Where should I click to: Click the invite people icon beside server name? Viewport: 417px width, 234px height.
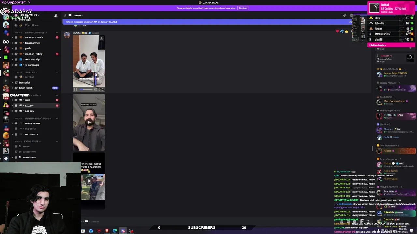(x=56, y=15)
